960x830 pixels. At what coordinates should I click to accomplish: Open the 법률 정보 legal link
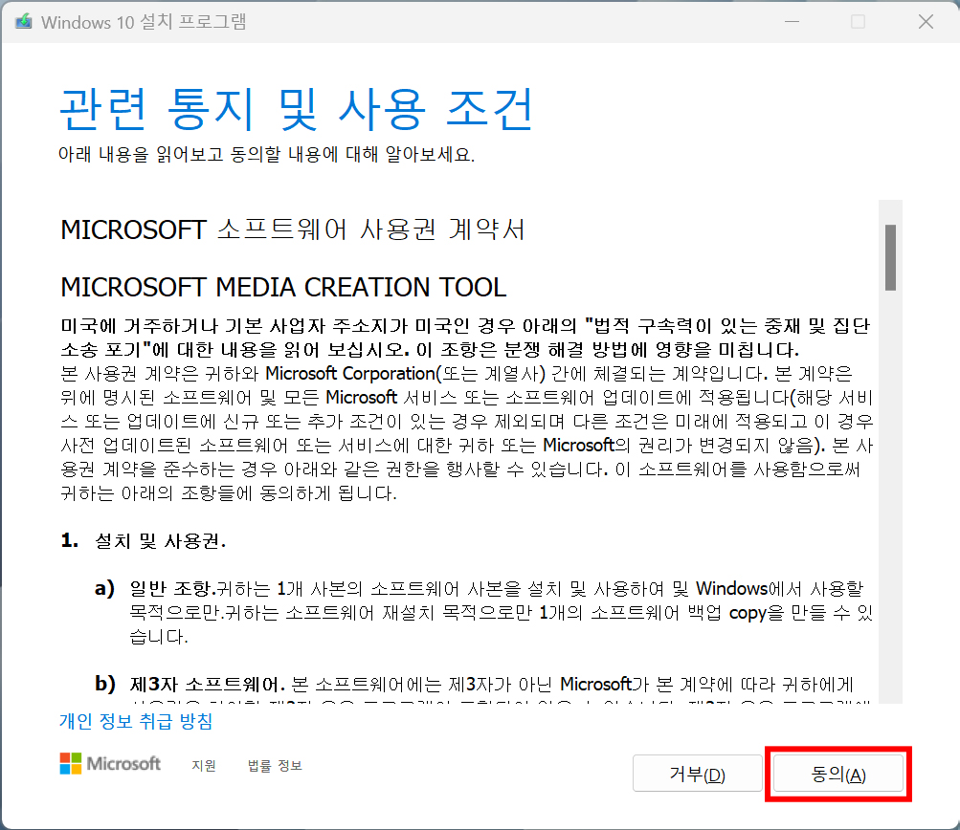click(x=275, y=765)
